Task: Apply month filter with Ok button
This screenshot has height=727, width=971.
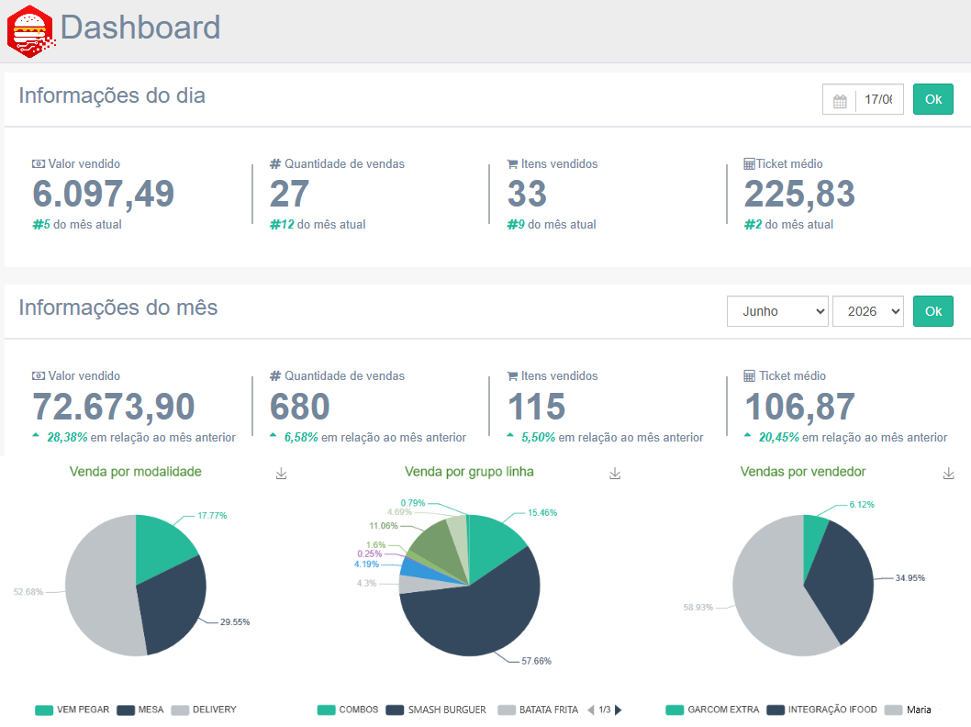Action: tap(932, 311)
